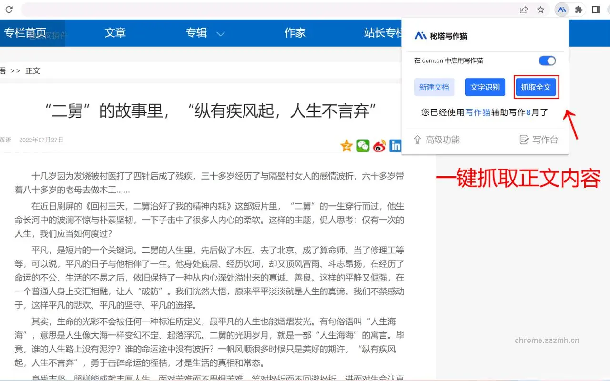
Task: Select 专栏首页 in the navigation bar
Action: tap(25, 33)
